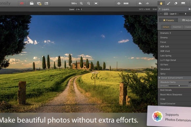Add a new layer with plus

[189, 9]
